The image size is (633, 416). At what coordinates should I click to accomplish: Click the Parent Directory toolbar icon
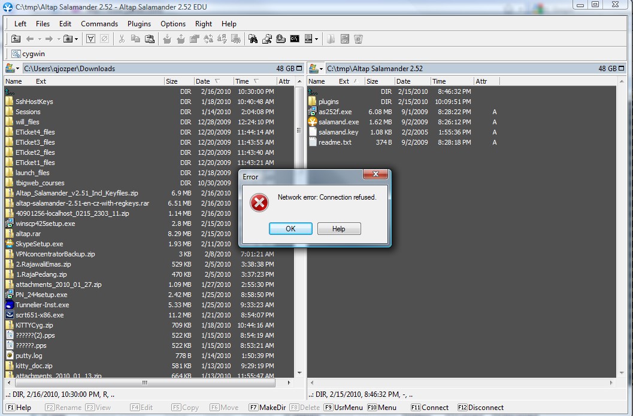tap(16, 39)
